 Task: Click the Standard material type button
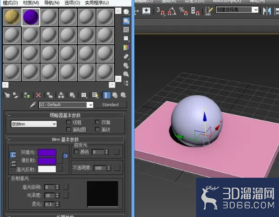(x=110, y=105)
